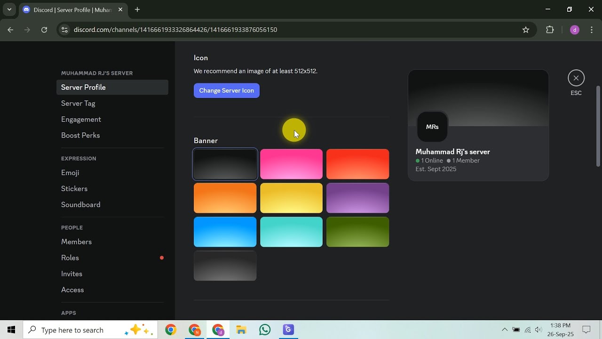Viewport: 602px width, 339px height.
Task: Click the browser forward arrow
Action: (x=27, y=30)
